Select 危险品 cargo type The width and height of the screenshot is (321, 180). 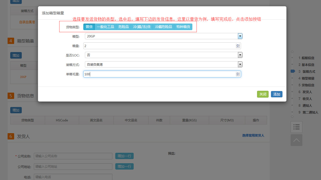(123, 27)
